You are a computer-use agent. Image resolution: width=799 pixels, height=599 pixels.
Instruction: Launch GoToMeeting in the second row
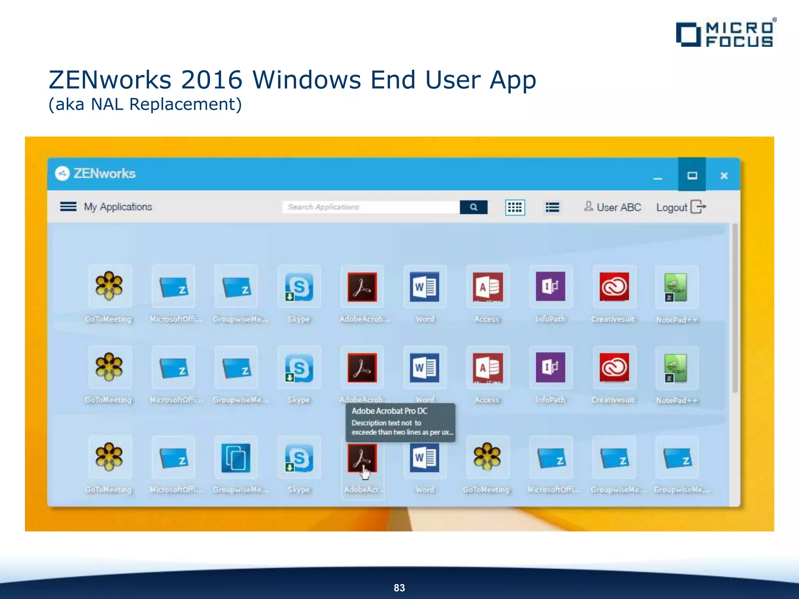(110, 367)
